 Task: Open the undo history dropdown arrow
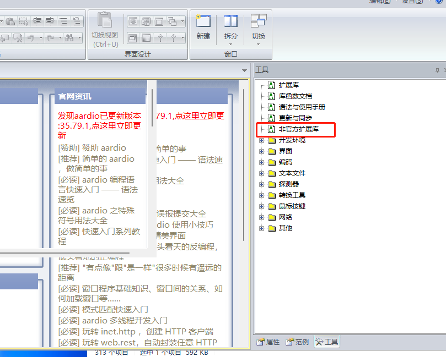41,38
